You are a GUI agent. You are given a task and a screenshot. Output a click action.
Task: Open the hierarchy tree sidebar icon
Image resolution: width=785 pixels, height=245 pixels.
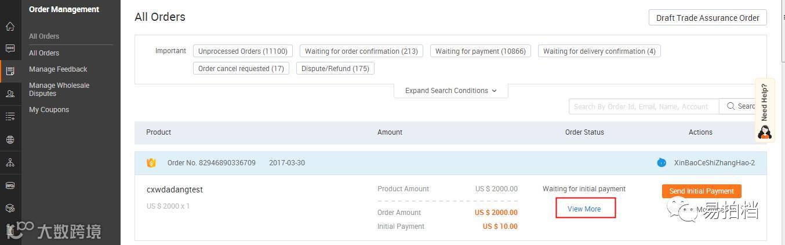10,162
